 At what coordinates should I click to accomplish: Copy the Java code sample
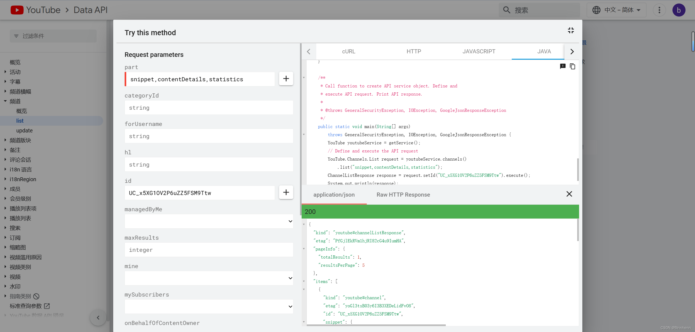tap(572, 66)
